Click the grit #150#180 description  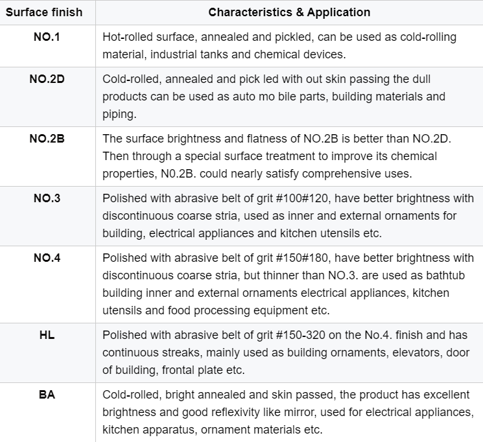[288, 284]
